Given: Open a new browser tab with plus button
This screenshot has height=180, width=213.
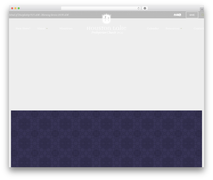Looking at the screenshot, I should point(202,9).
